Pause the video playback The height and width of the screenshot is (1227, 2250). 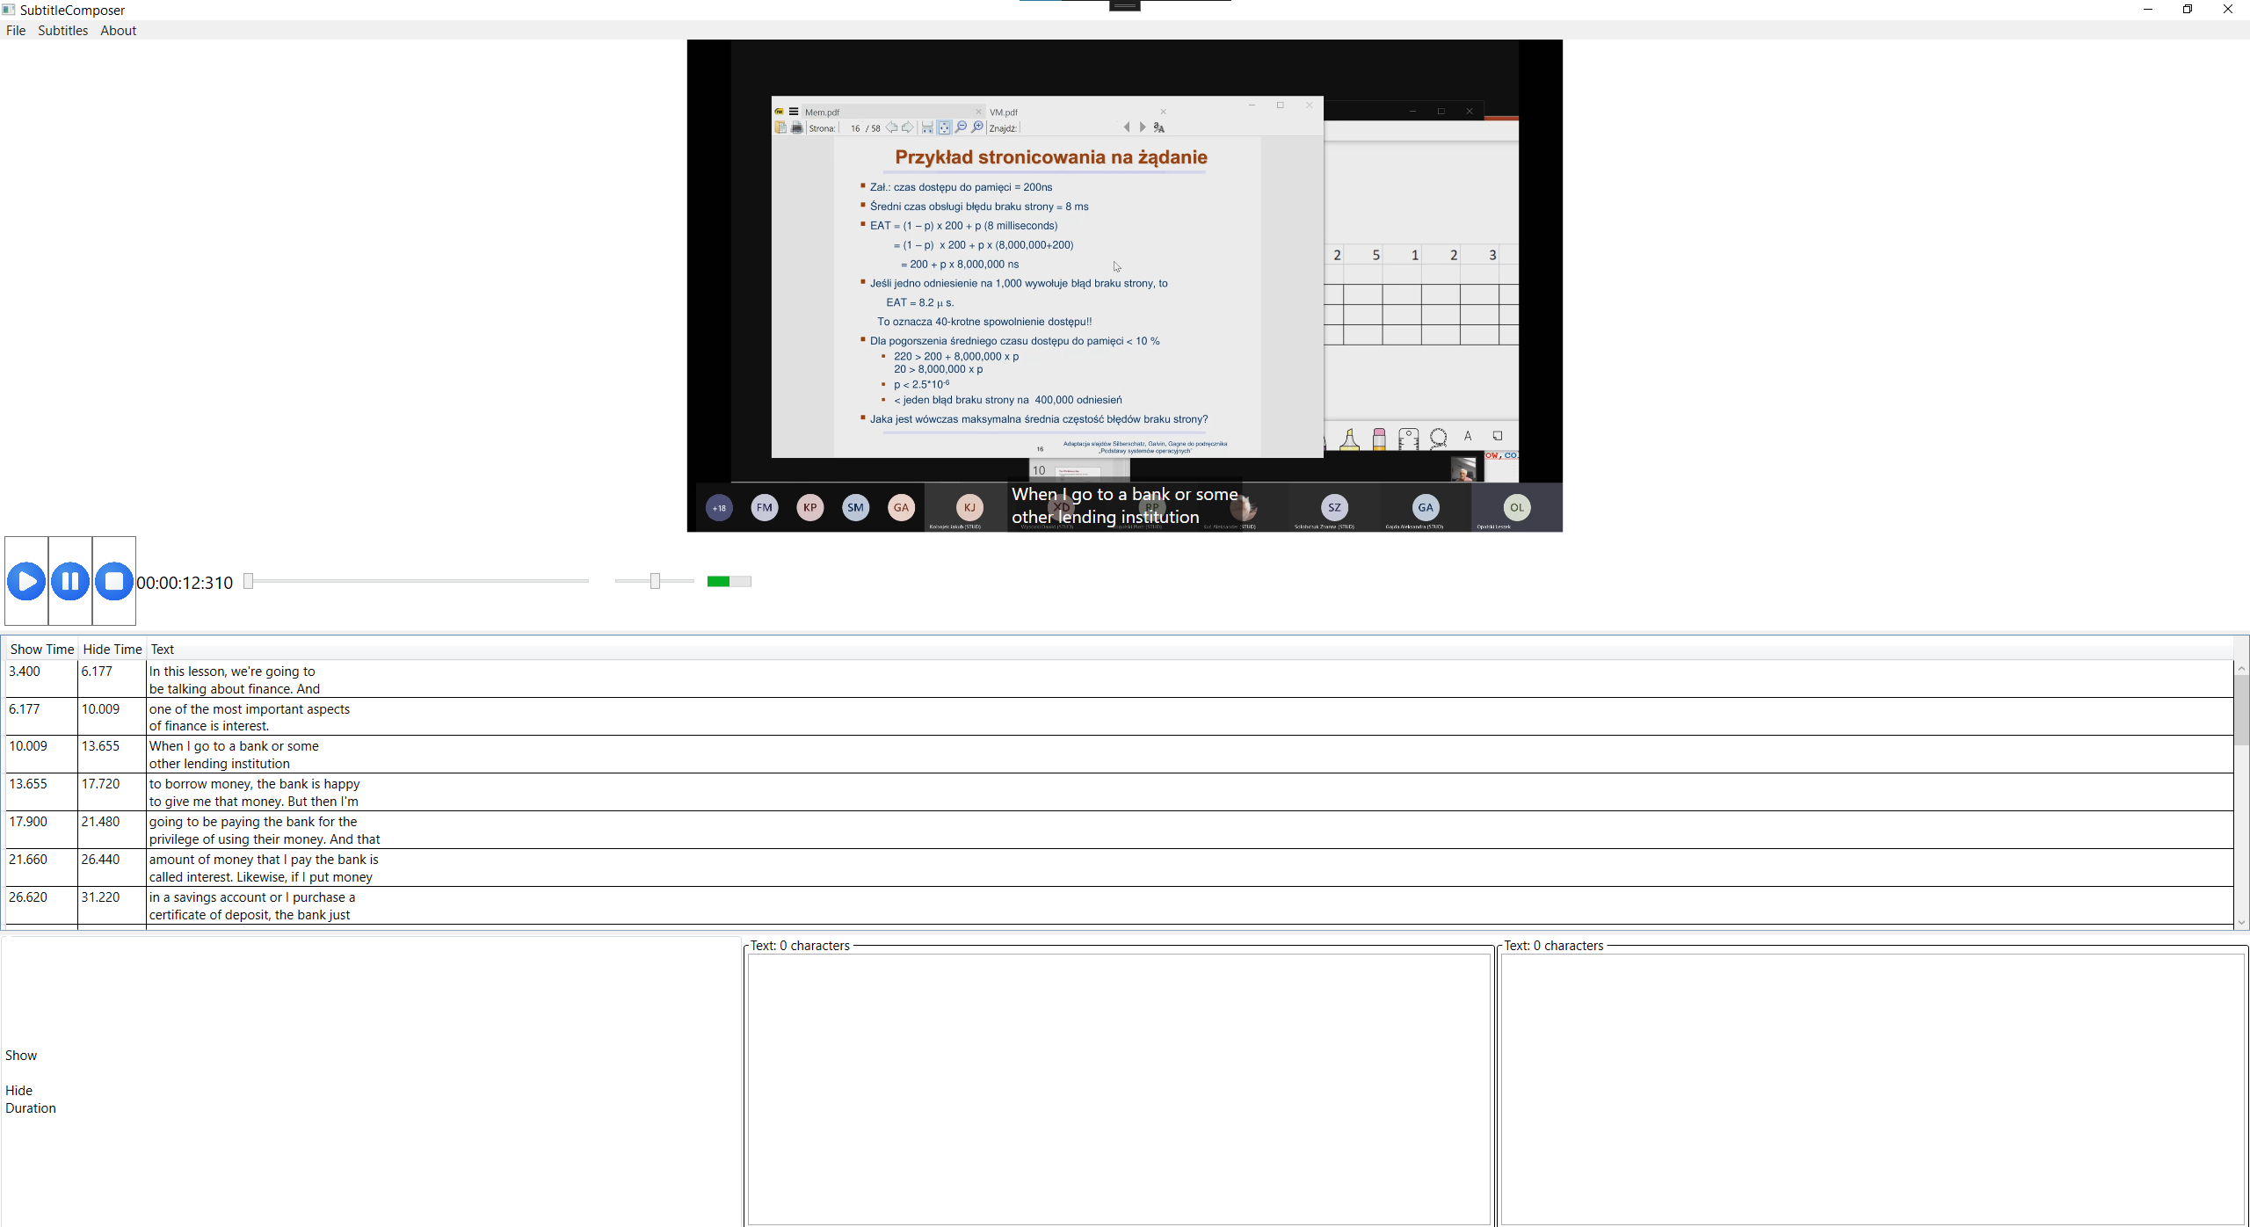coord(69,580)
